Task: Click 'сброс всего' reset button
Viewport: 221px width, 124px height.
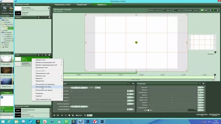Action: 168,10
